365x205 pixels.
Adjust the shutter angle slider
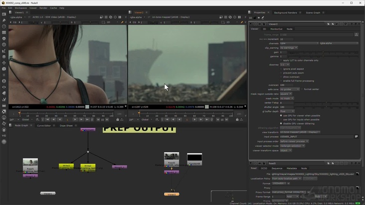pos(326,107)
